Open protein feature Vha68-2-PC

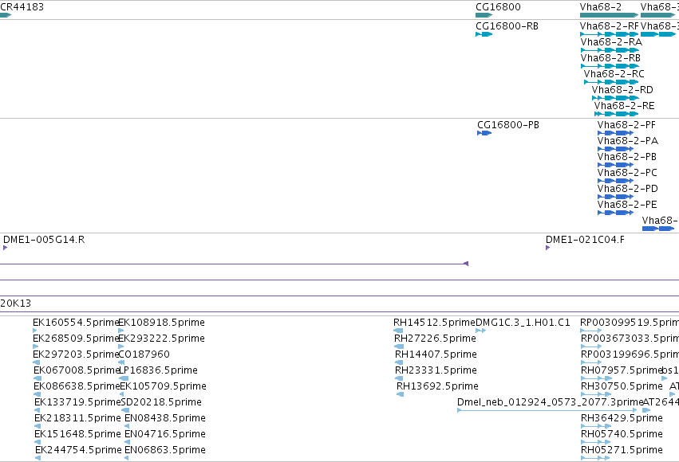click(615, 181)
